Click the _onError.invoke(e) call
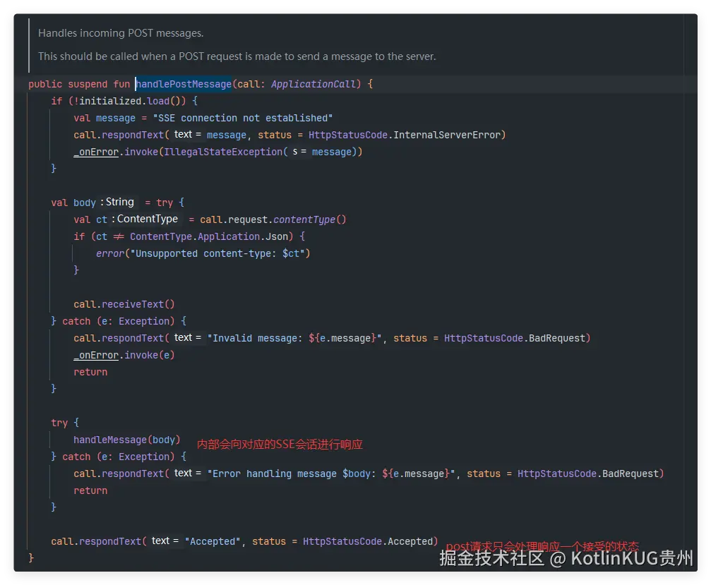This screenshot has height=585, width=711. pos(124,355)
